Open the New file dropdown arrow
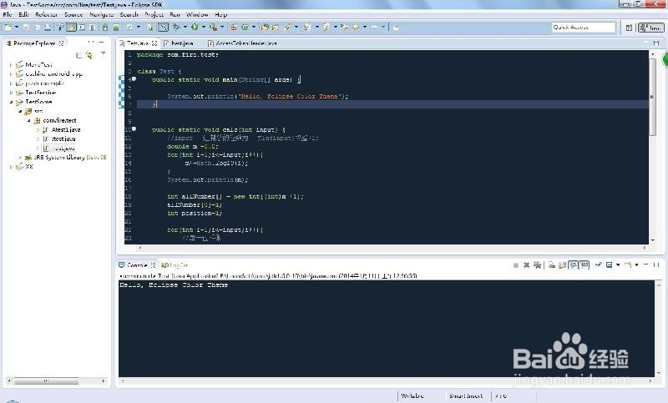 coord(17,28)
